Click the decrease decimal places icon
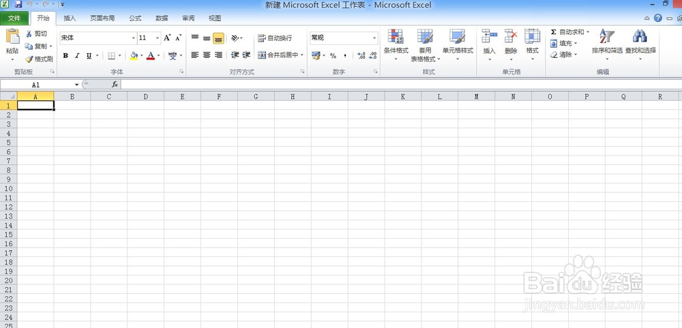 click(373, 56)
